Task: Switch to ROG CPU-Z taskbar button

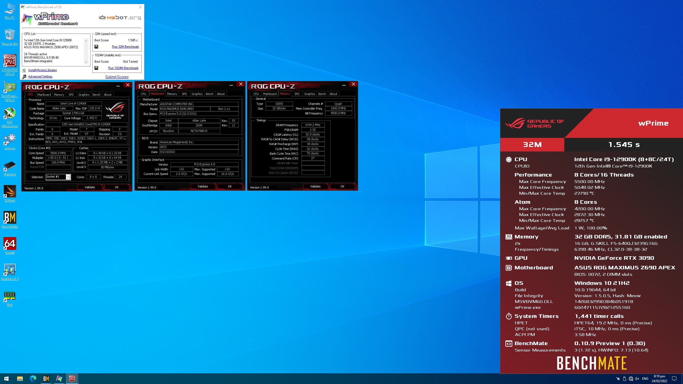Action: click(72, 379)
